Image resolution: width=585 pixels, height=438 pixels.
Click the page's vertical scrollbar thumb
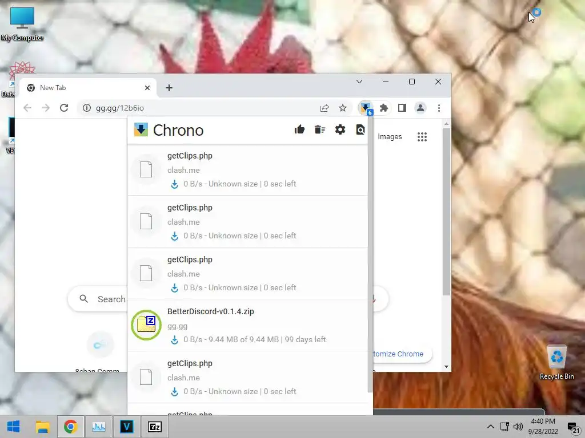(446, 212)
